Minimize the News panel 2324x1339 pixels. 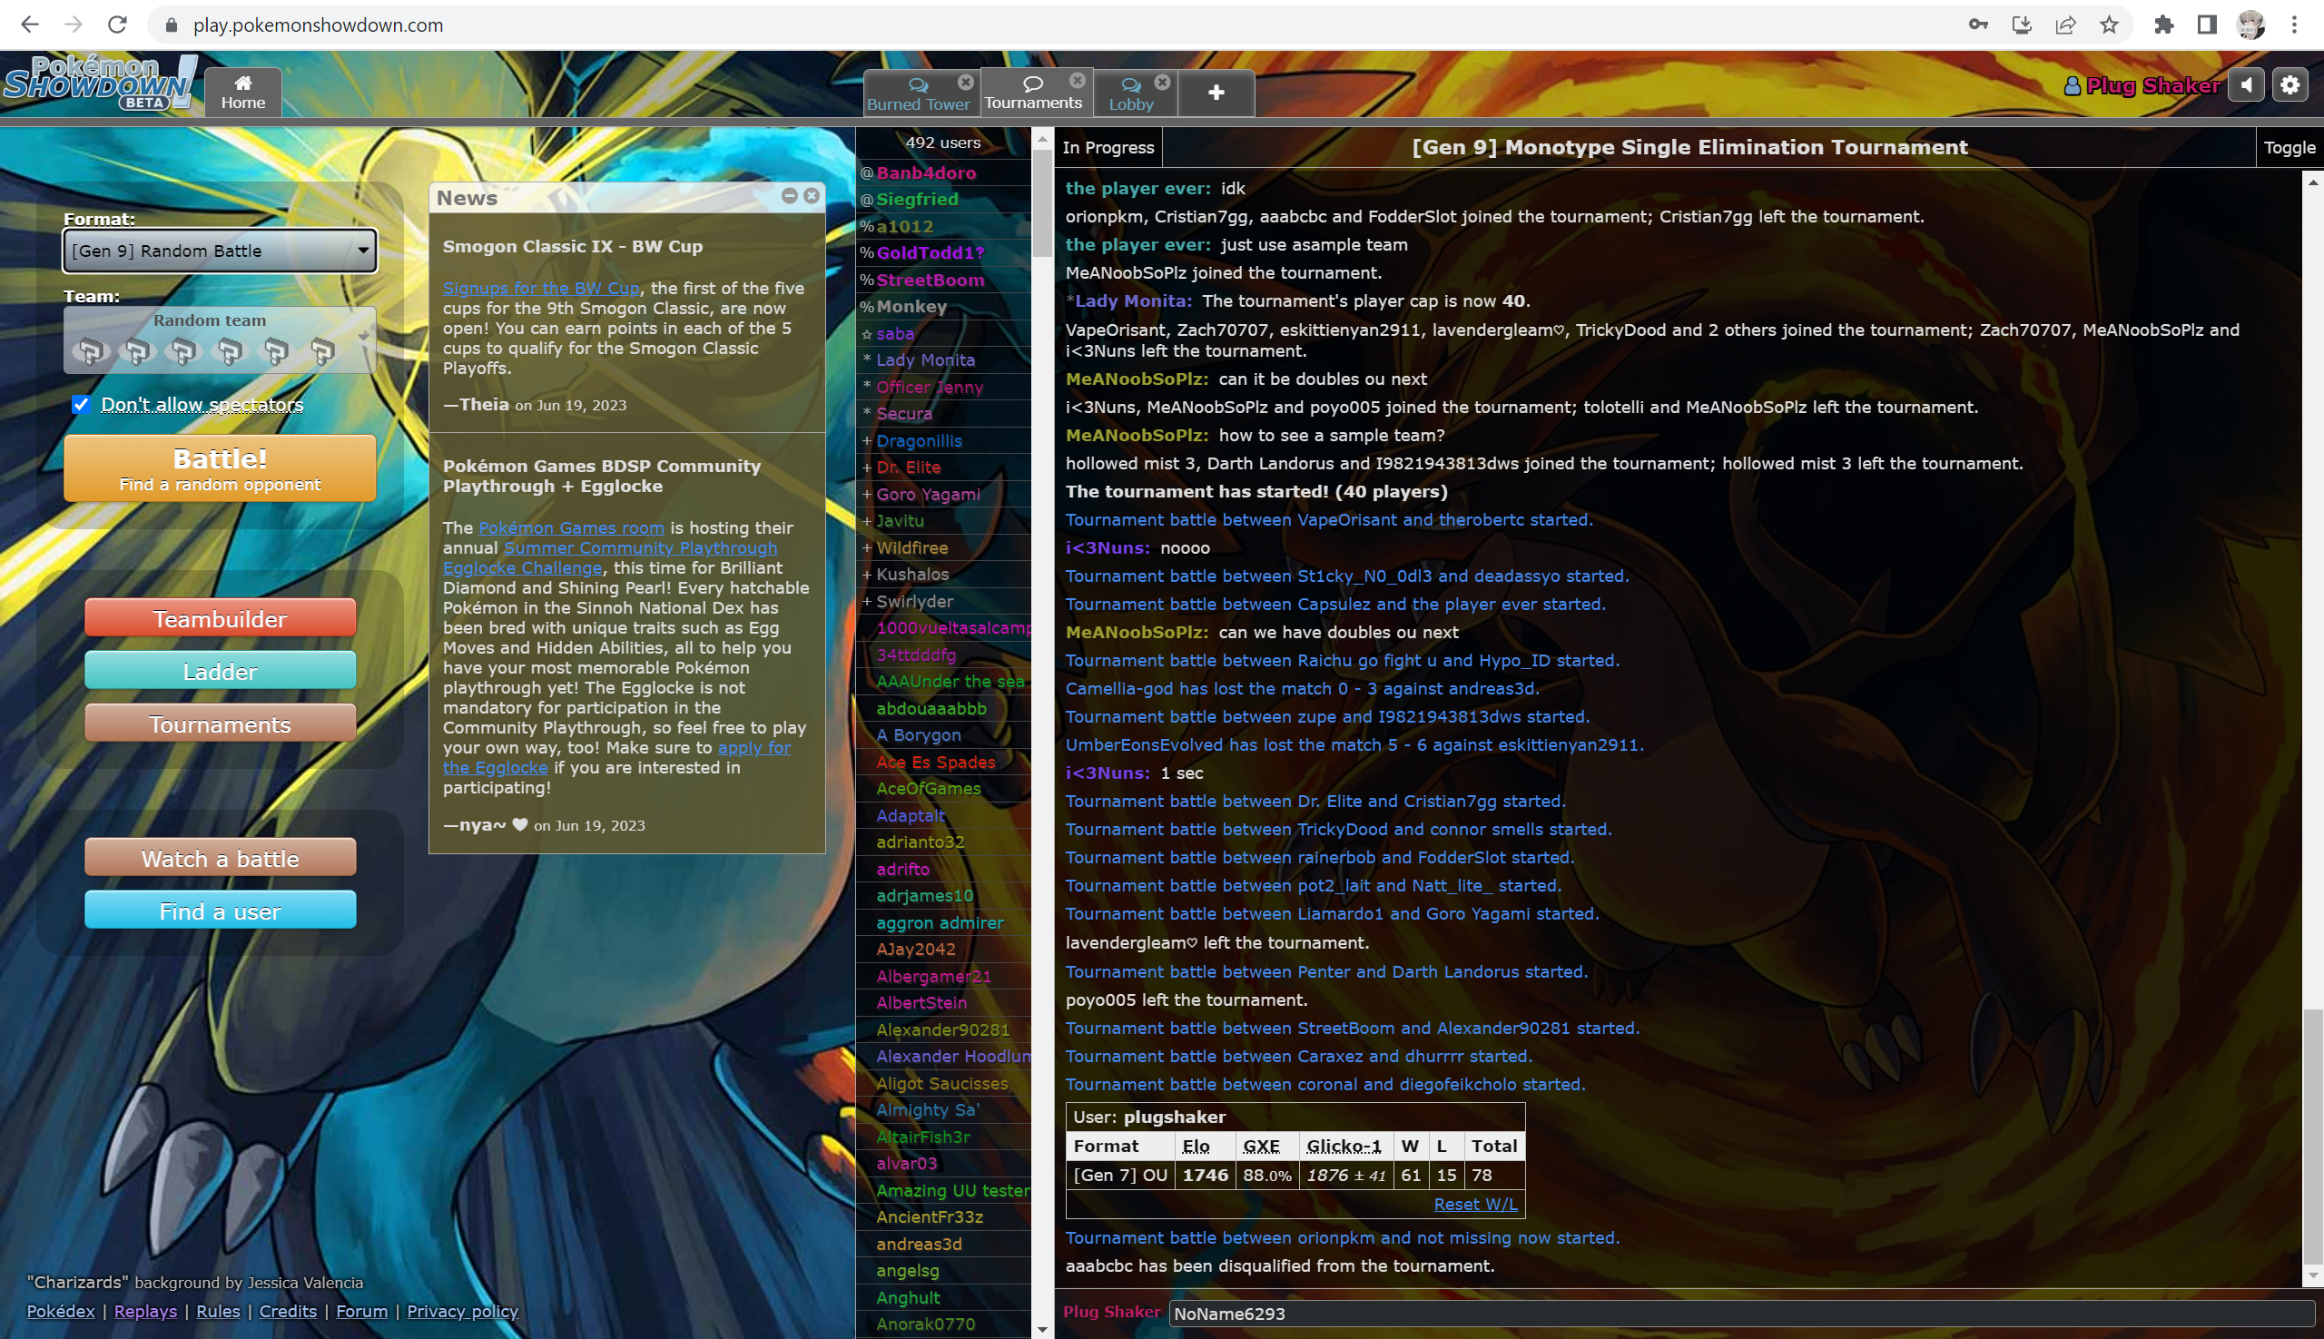click(x=789, y=196)
